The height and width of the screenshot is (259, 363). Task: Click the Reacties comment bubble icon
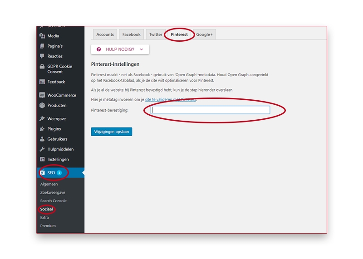(x=42, y=56)
